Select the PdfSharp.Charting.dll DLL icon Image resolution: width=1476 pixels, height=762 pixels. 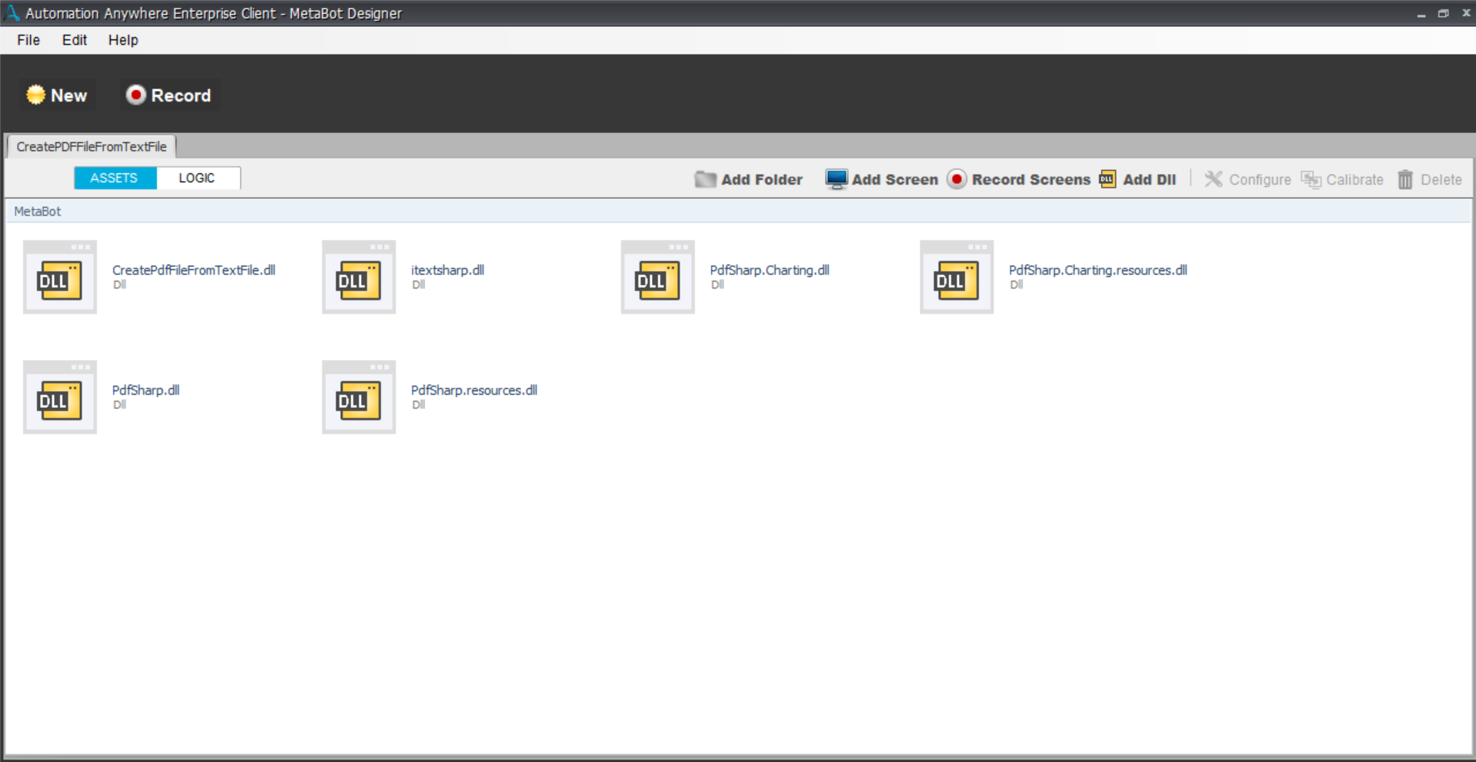tap(658, 277)
